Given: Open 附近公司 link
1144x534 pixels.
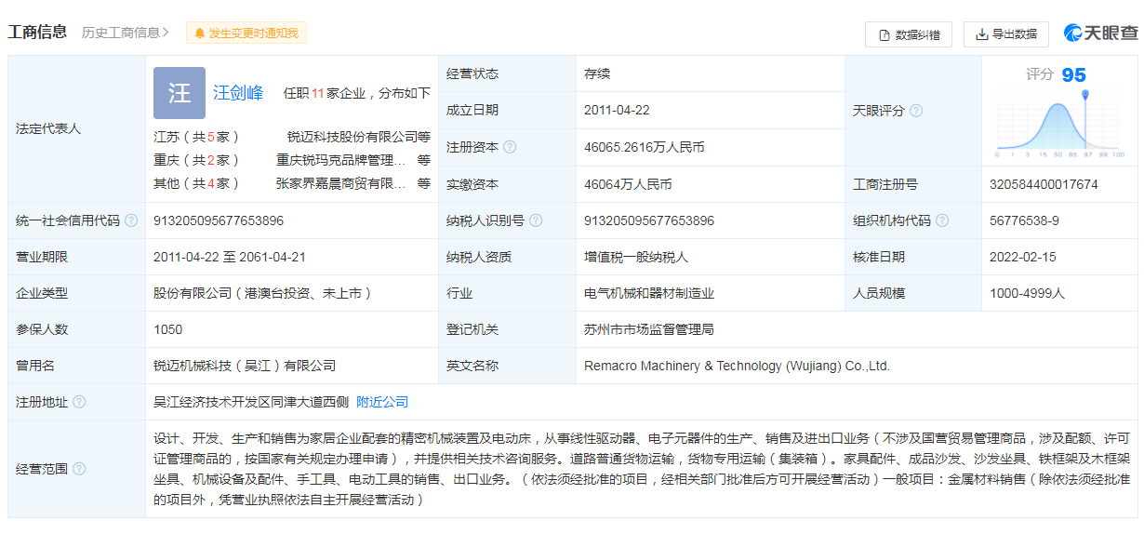Looking at the screenshot, I should click(x=382, y=402).
